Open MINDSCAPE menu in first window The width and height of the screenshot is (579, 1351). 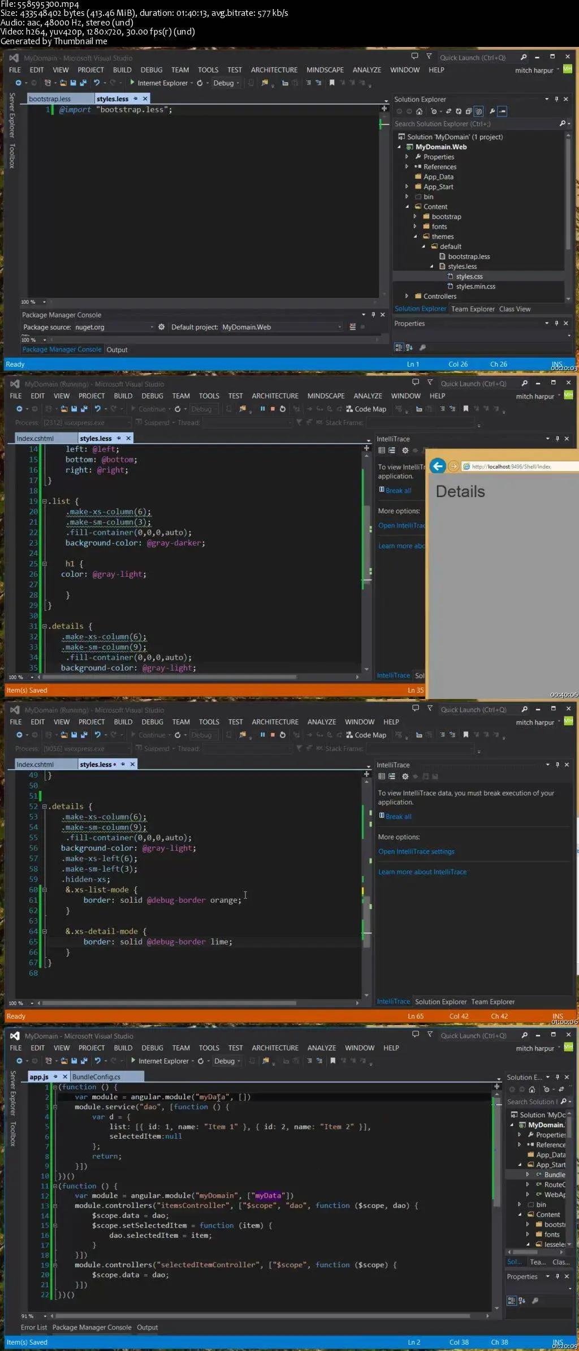[x=325, y=70]
